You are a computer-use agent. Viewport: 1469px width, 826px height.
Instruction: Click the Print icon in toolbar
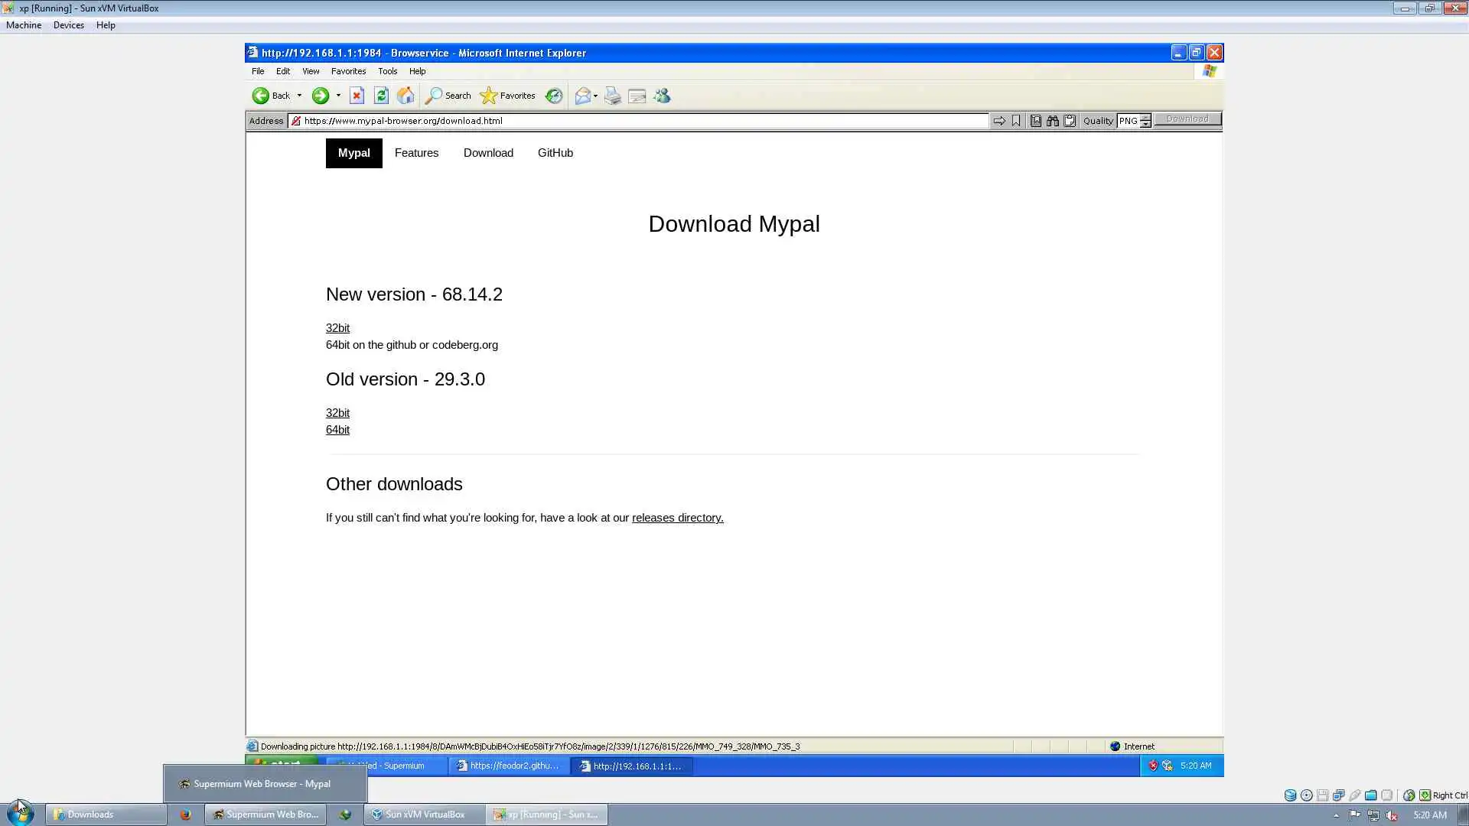(x=613, y=96)
